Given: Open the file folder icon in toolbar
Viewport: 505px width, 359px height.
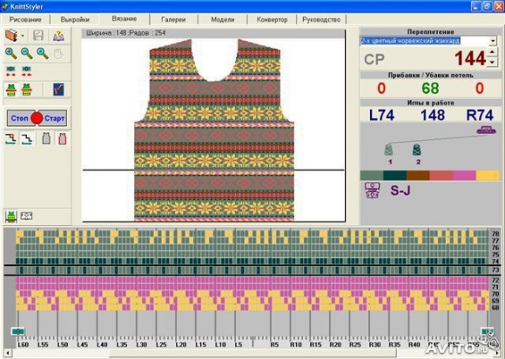Looking at the screenshot, I should pos(11,36).
